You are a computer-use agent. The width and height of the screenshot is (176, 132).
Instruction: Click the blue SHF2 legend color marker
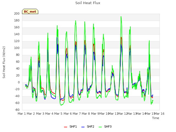click(83, 127)
